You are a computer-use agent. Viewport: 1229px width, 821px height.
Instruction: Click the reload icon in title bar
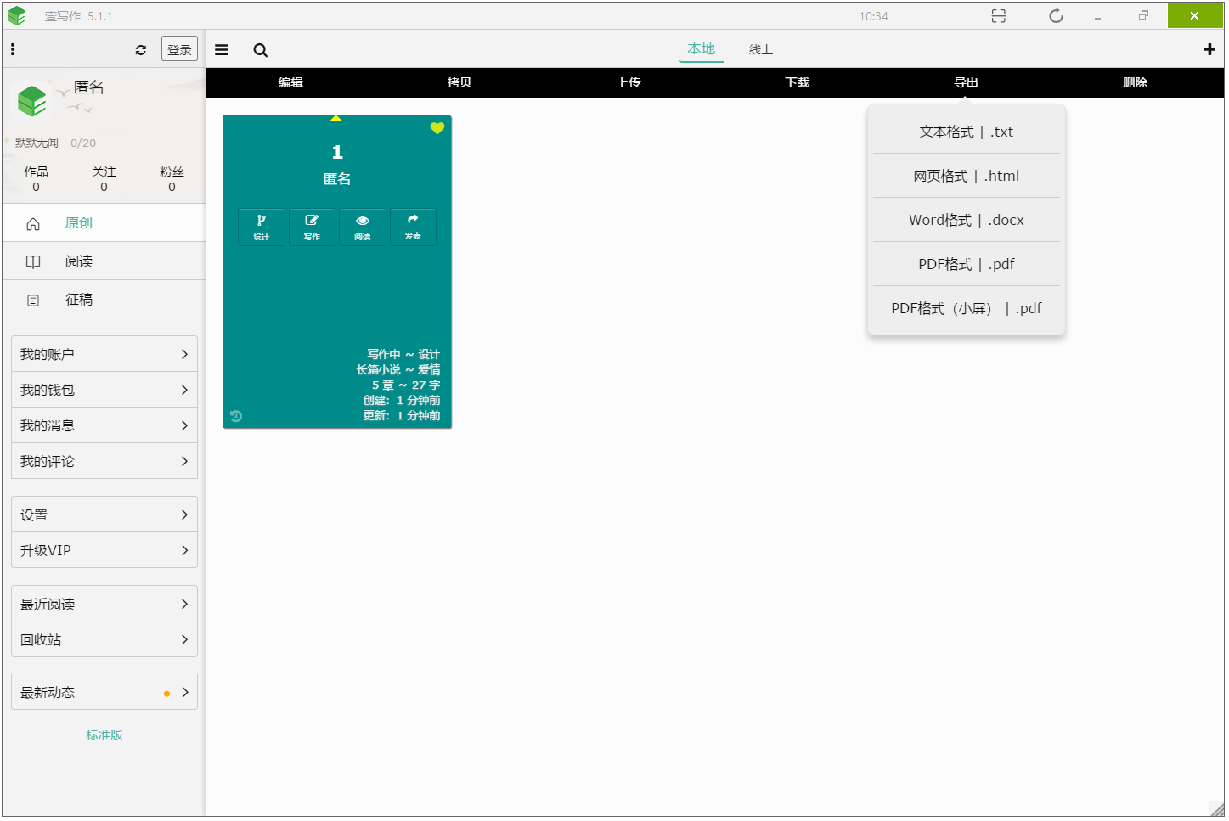tap(1056, 16)
